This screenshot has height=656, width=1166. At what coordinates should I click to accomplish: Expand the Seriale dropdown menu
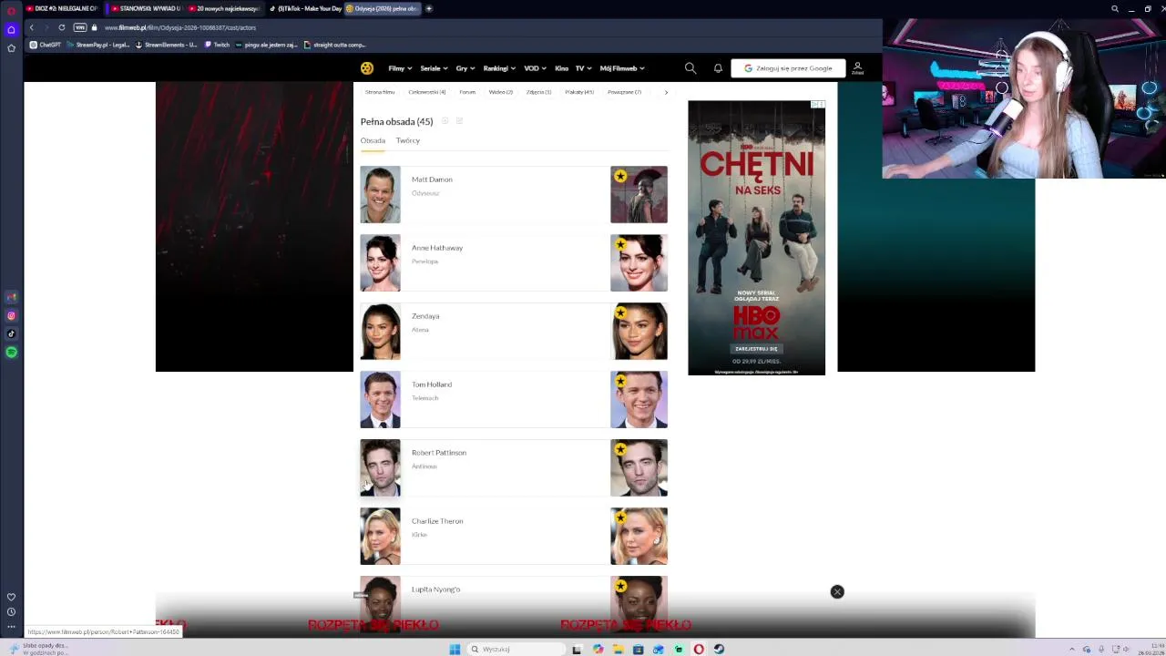click(434, 68)
